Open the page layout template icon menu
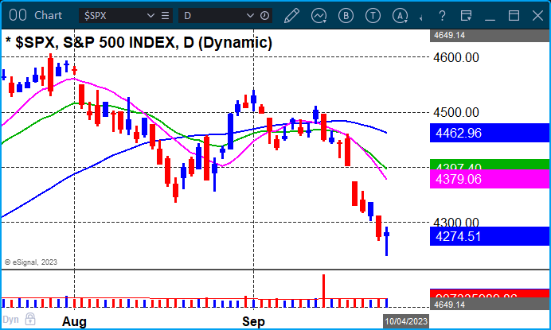551x330 pixels. (x=466, y=16)
